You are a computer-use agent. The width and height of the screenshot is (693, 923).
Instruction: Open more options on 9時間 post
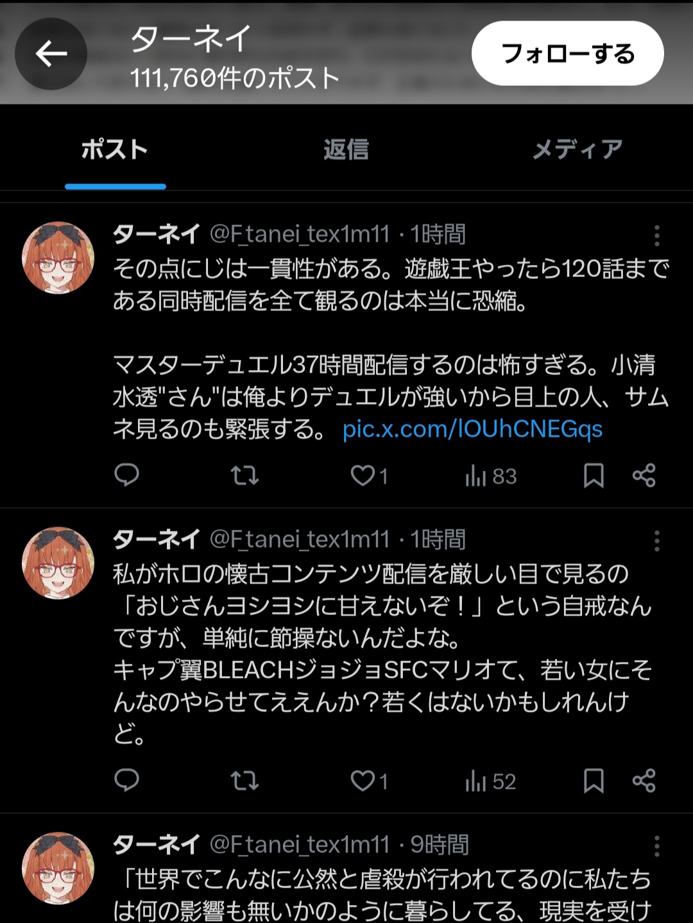[x=656, y=846]
